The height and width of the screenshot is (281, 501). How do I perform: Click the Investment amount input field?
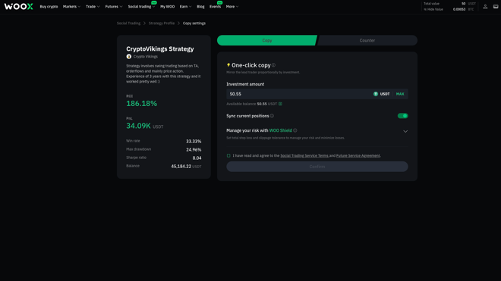[317, 94]
